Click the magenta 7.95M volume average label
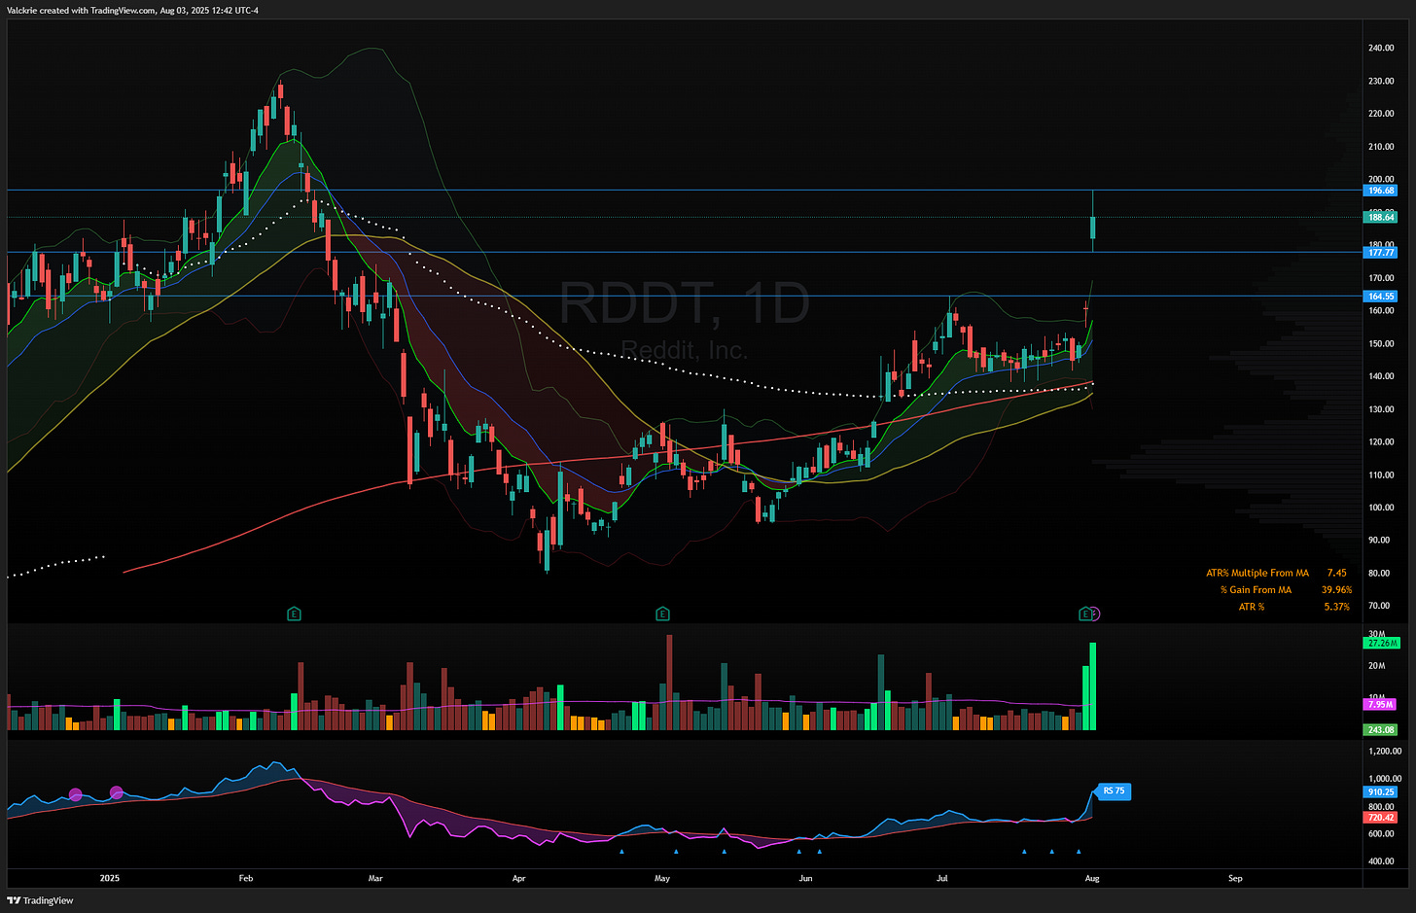Viewport: 1416px width, 913px height. coord(1381,704)
